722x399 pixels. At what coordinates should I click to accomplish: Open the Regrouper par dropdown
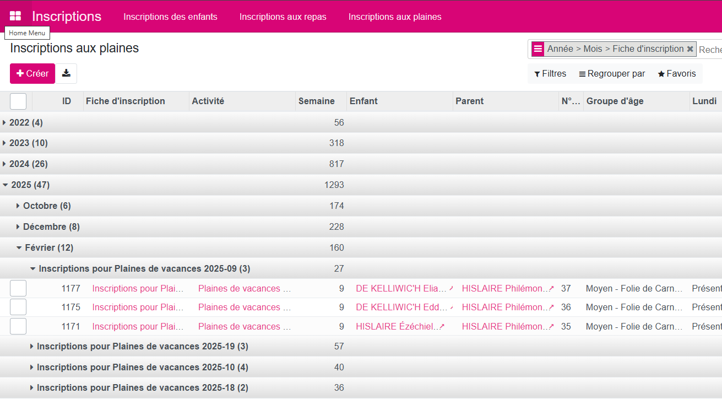[612, 74]
